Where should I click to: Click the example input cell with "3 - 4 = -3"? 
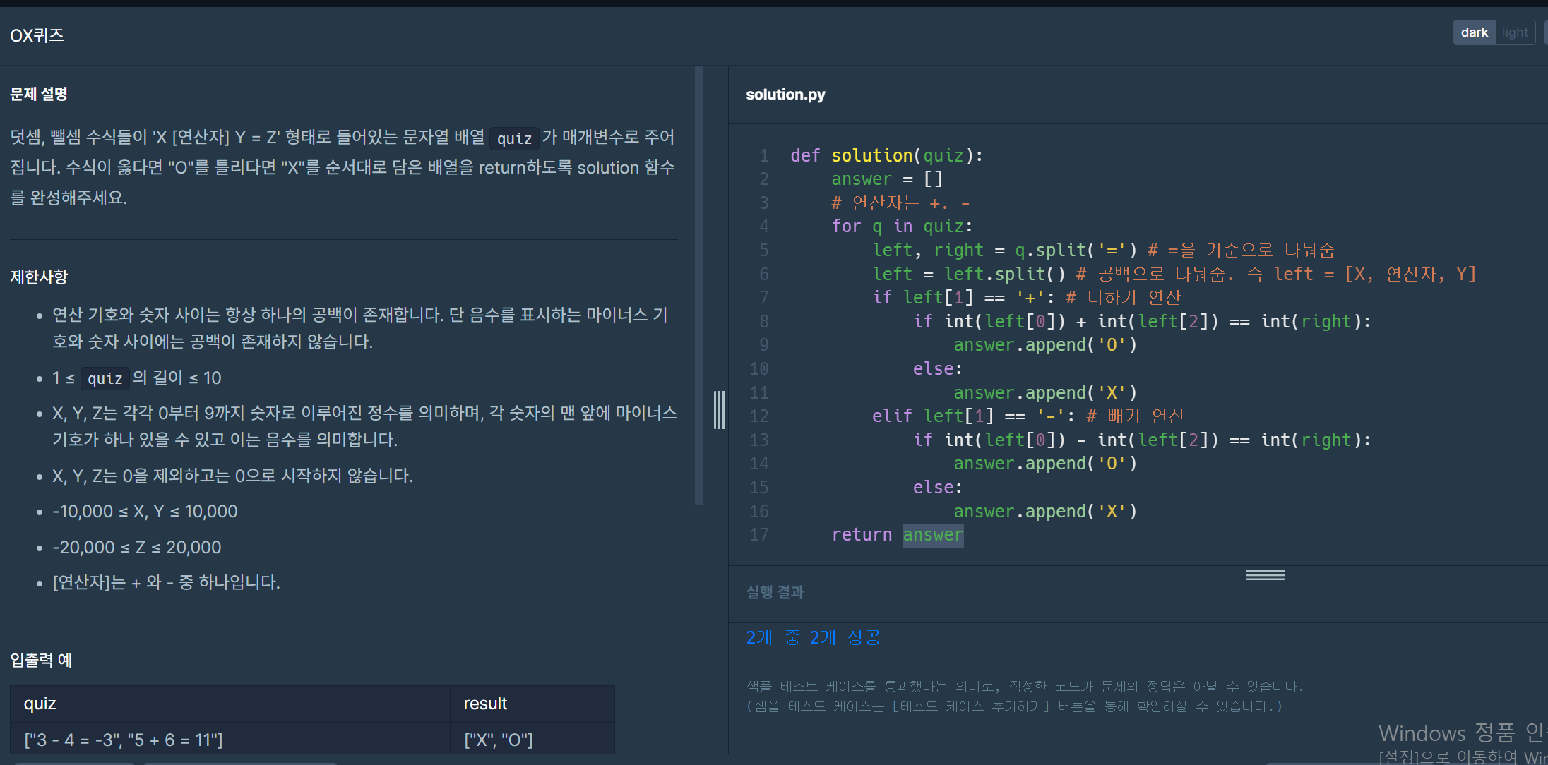(x=230, y=740)
